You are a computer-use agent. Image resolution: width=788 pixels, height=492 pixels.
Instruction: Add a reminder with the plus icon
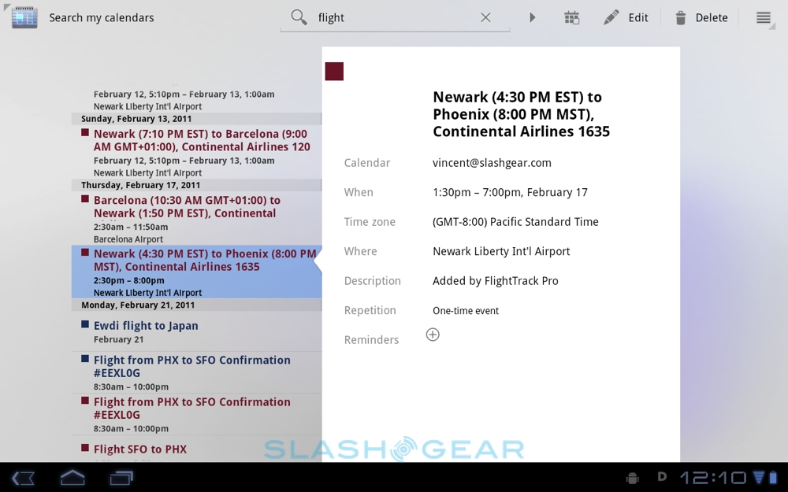pyautogui.click(x=433, y=335)
